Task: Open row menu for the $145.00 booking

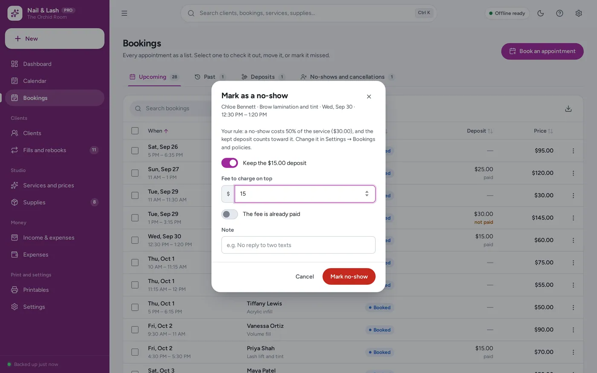Action: 573,218
